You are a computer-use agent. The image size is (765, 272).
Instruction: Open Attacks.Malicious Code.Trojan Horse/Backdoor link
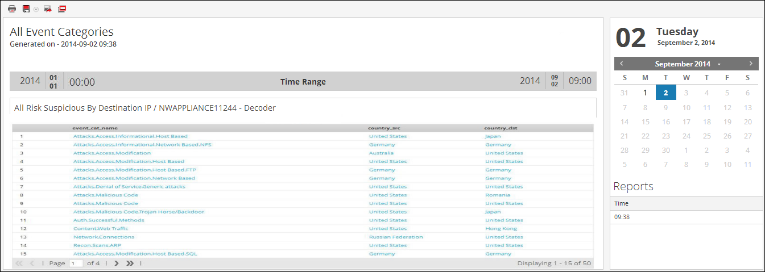point(139,212)
